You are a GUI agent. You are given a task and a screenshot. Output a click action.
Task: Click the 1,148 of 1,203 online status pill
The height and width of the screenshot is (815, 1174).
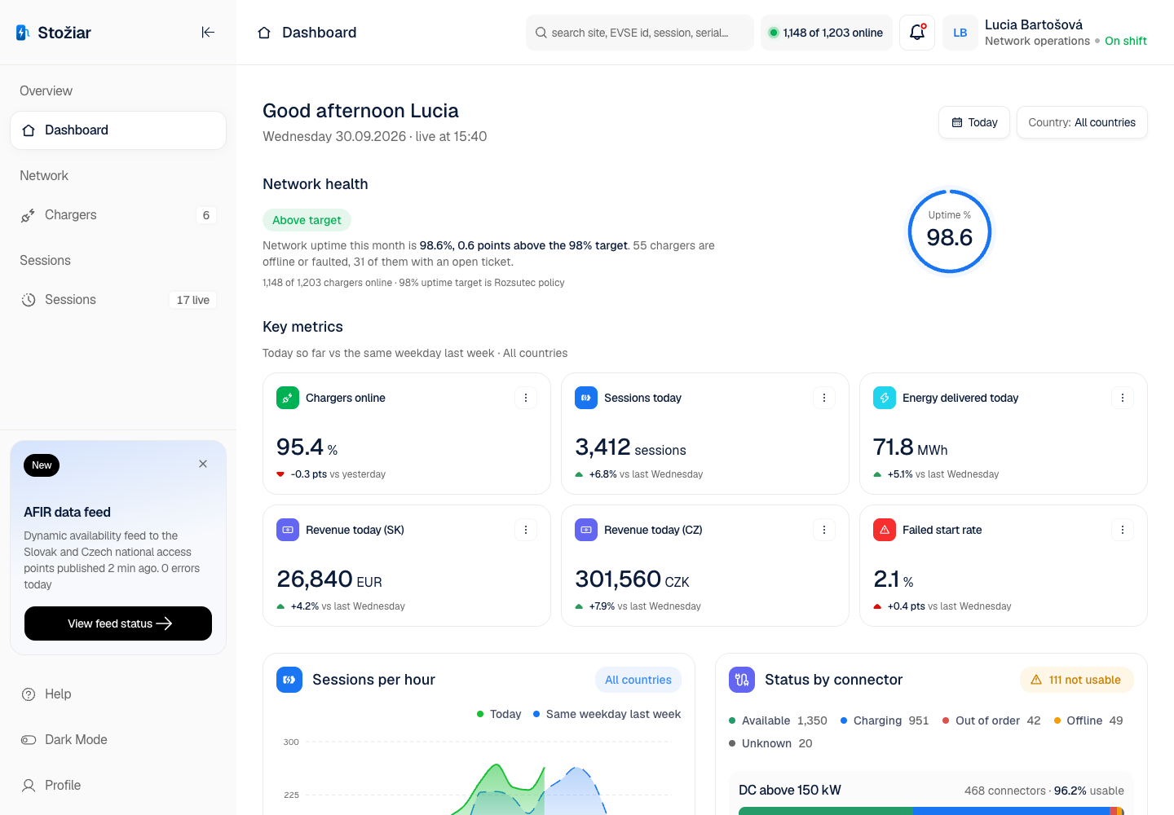point(827,33)
